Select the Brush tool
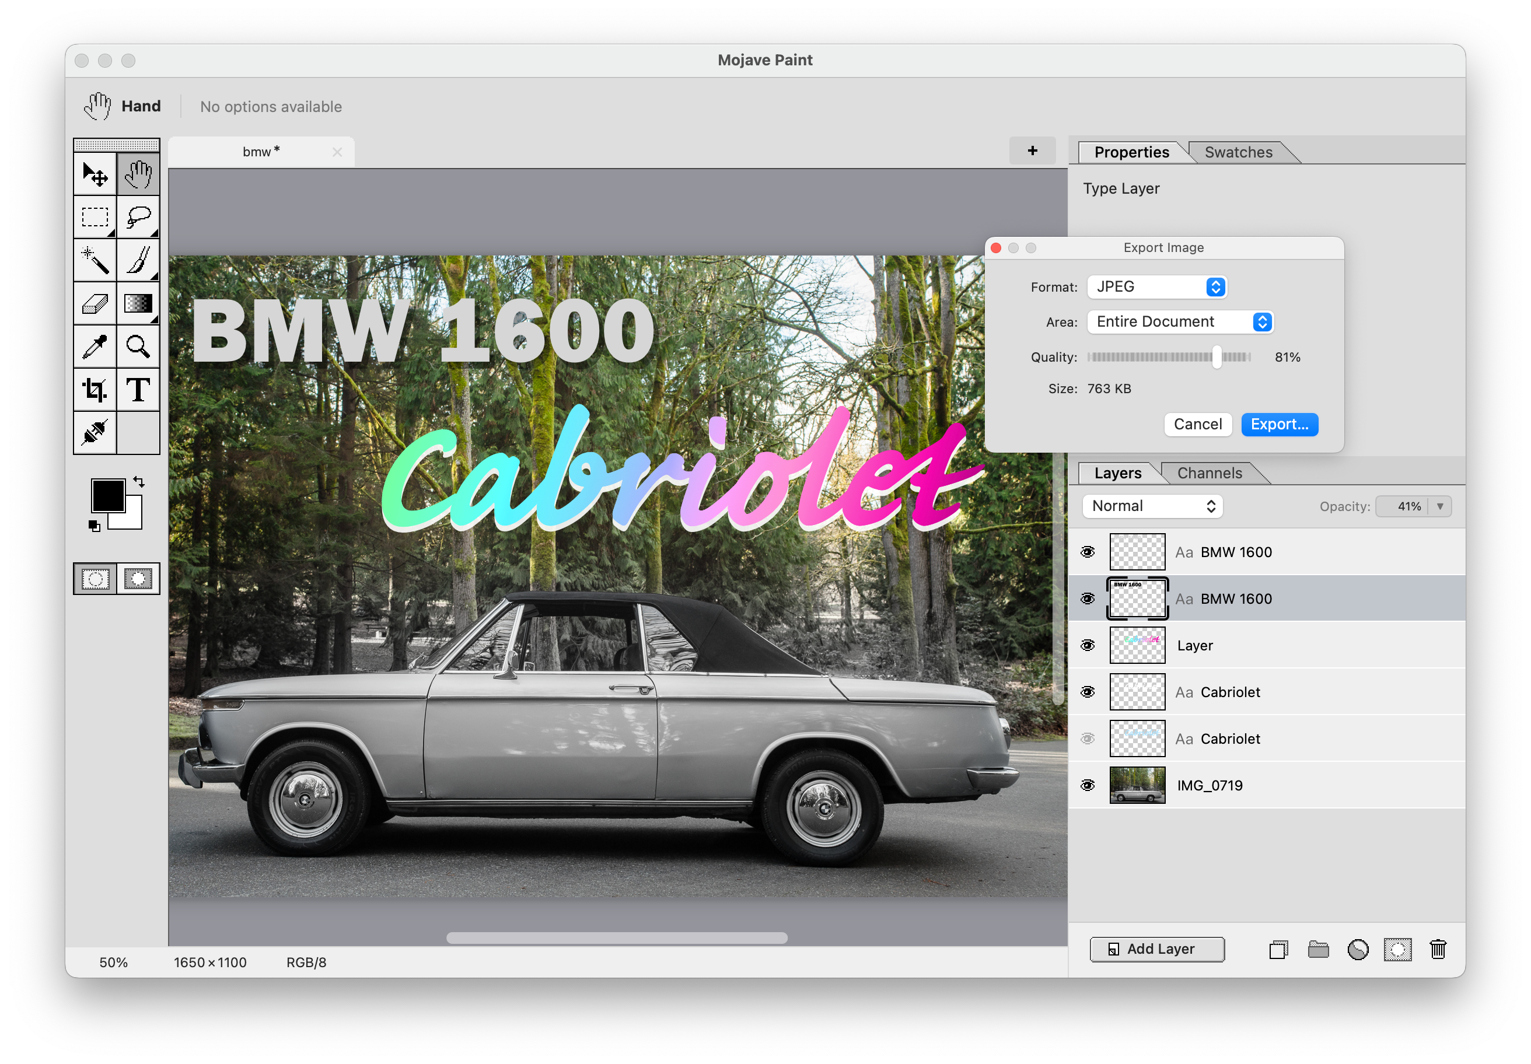Viewport: 1531px width, 1064px height. click(138, 260)
